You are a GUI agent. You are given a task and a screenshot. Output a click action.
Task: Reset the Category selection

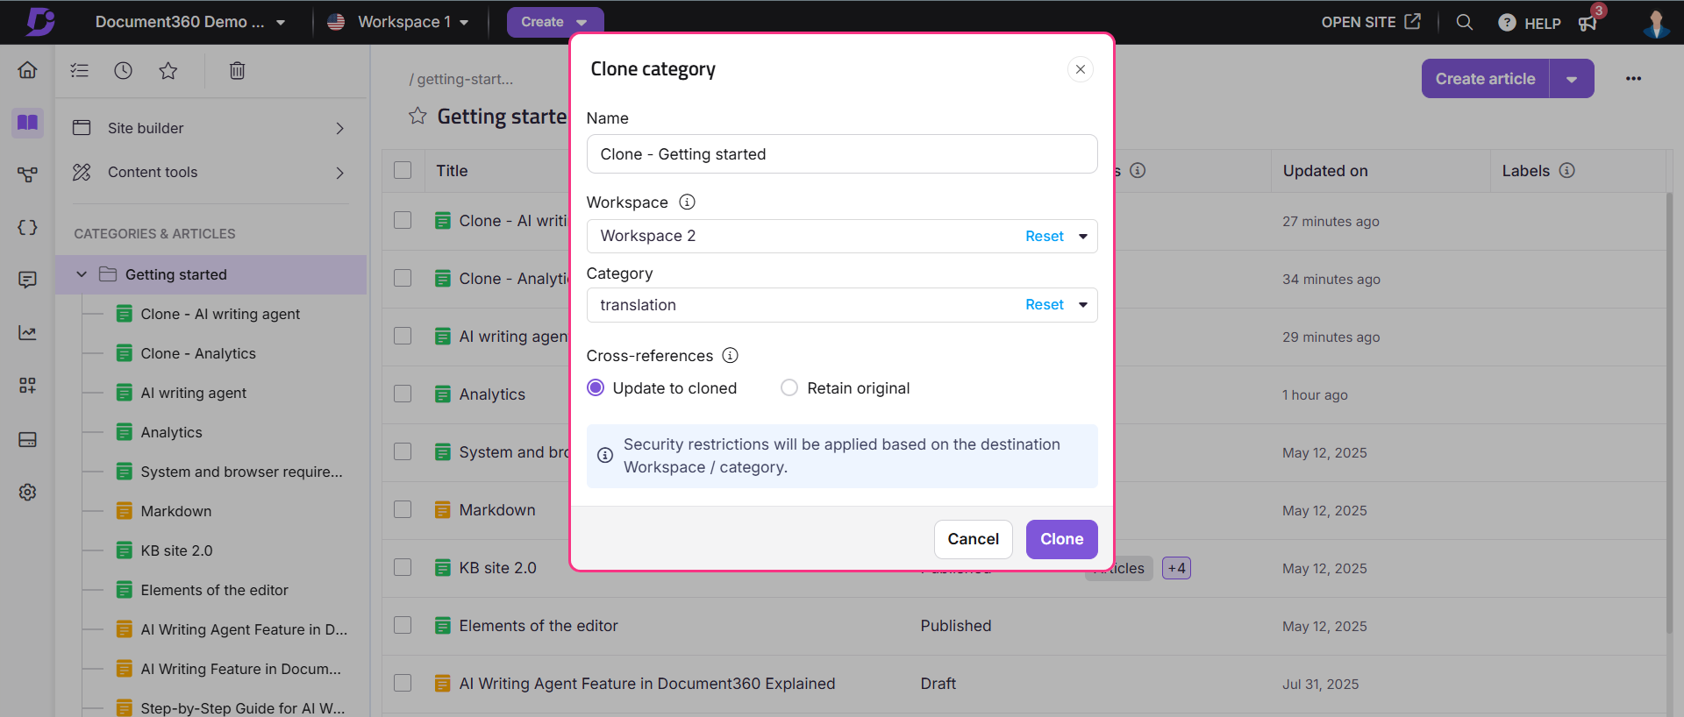coord(1045,305)
